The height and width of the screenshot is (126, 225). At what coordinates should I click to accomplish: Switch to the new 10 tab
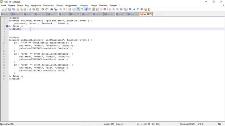point(41,14)
